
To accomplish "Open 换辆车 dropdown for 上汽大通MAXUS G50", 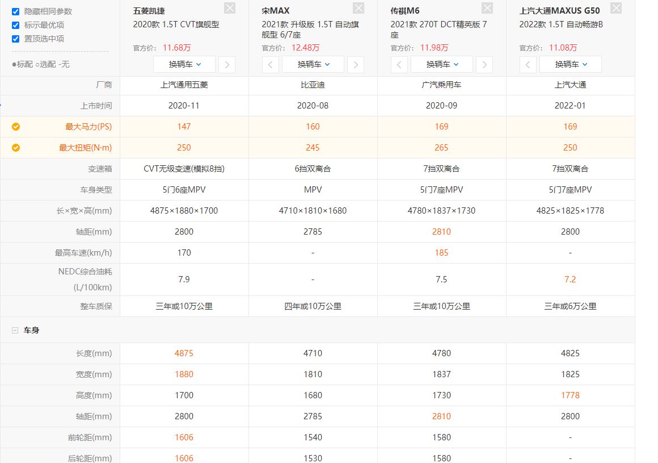I will [x=571, y=65].
